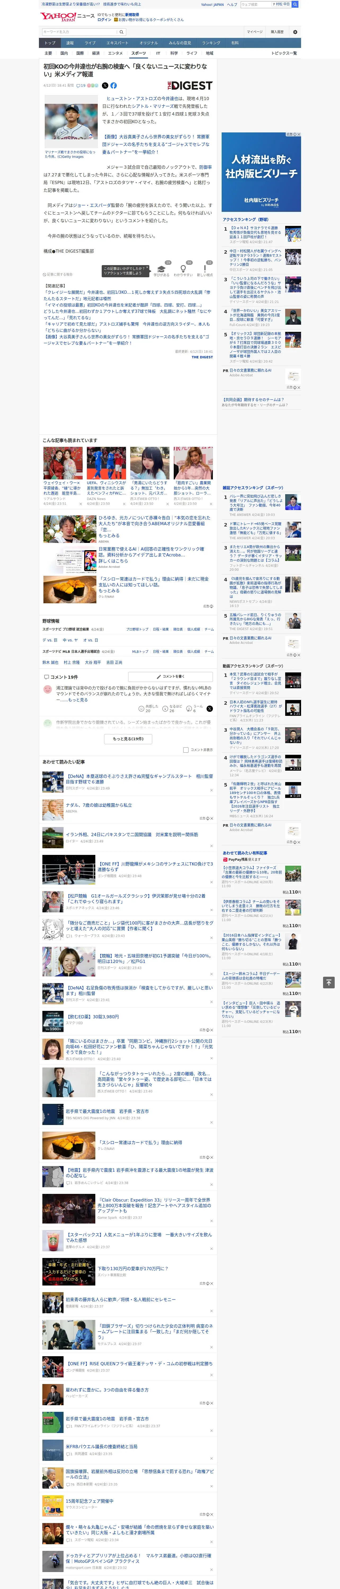Image resolution: width=340 pixels, height=1589 pixels.
Task: Select the スポーツ category
Action: [x=139, y=53]
